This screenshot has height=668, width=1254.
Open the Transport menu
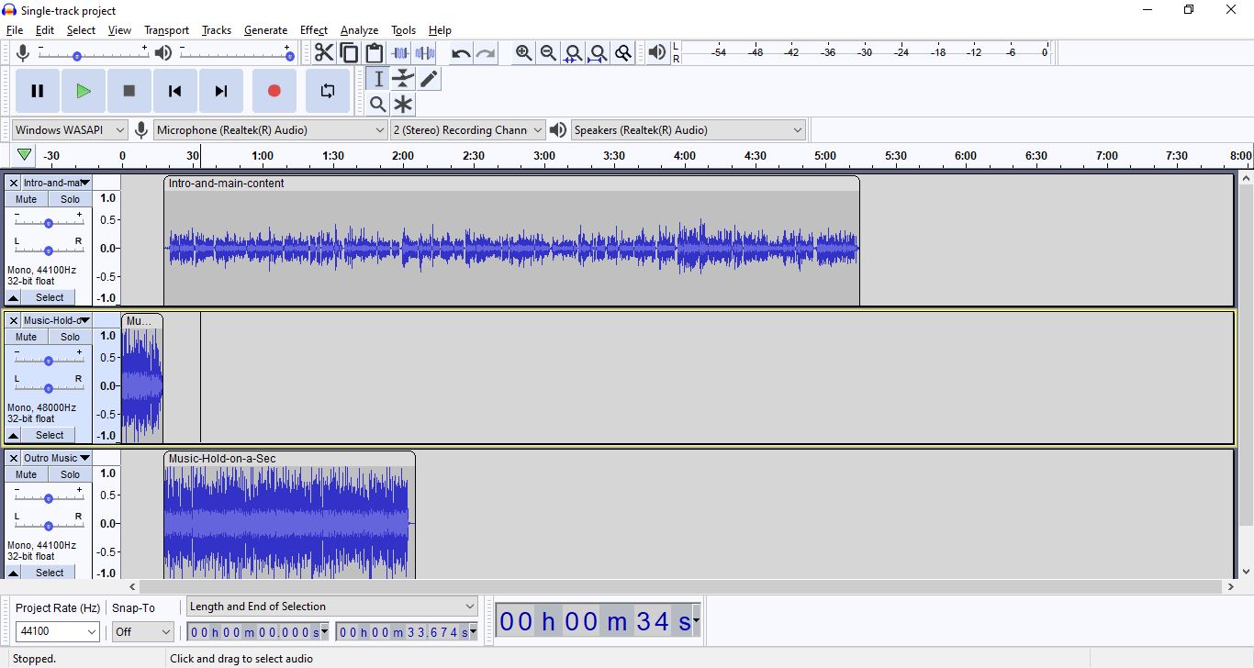pyautogui.click(x=166, y=30)
